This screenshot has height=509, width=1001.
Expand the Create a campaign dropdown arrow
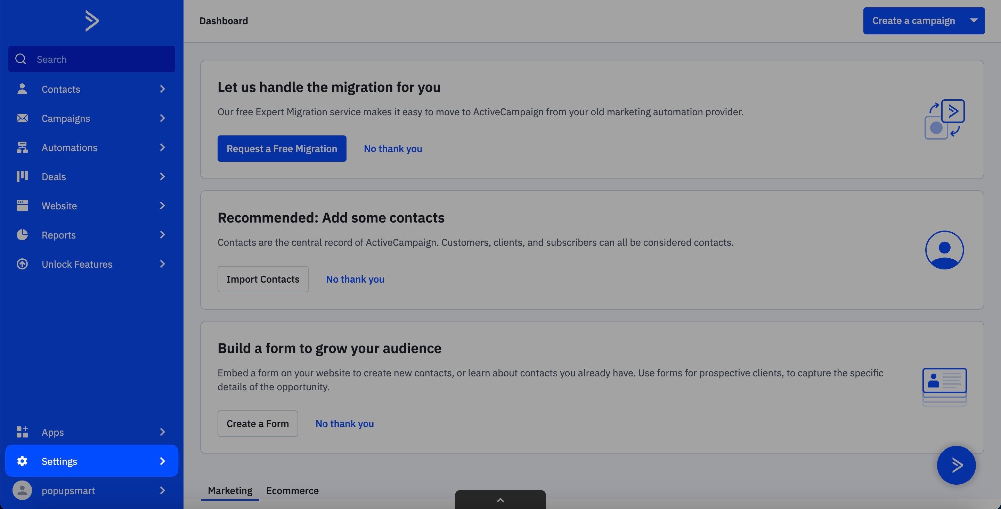point(974,20)
